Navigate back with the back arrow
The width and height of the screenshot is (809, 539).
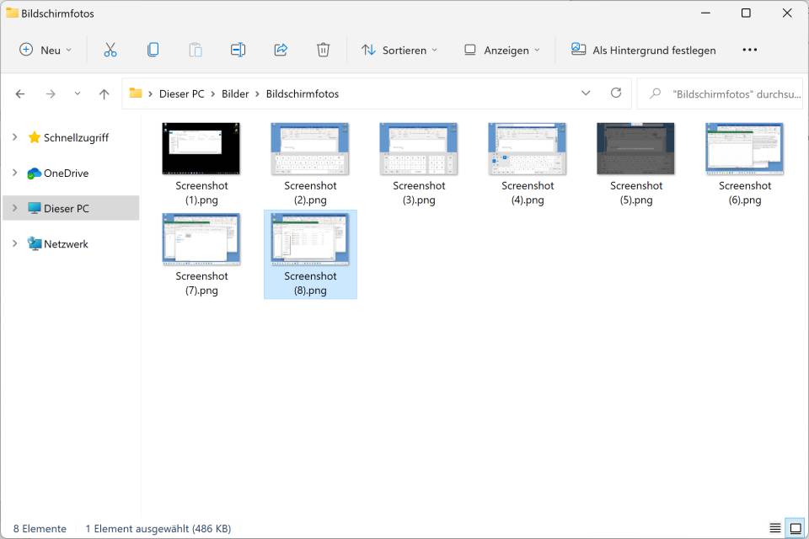20,94
